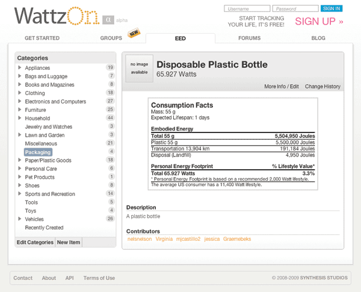Click the Electronics count badge 27
This screenshot has width=361, height=292.
(110, 101)
